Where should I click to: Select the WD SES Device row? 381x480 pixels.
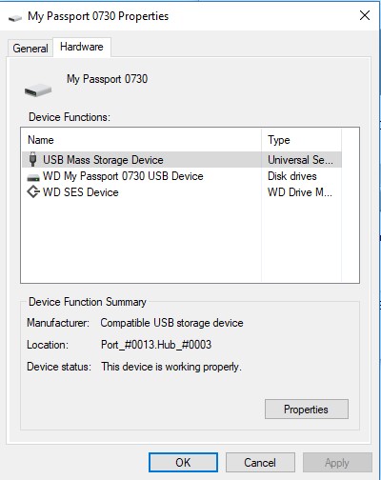coord(182,192)
